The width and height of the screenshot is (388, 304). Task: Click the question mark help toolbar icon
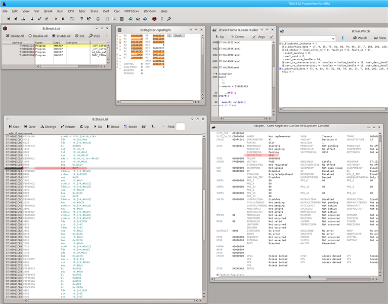point(81,19)
